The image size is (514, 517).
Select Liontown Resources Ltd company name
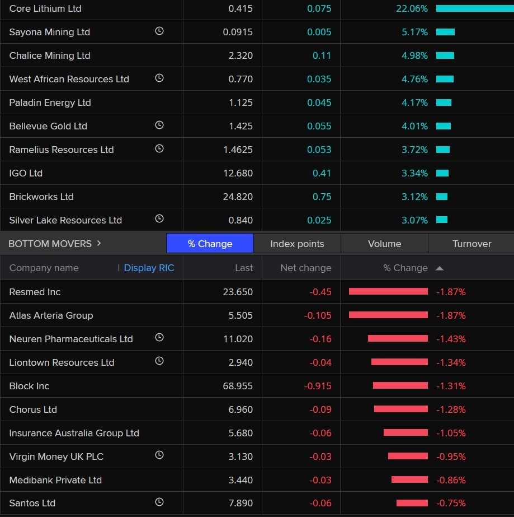tap(62, 362)
